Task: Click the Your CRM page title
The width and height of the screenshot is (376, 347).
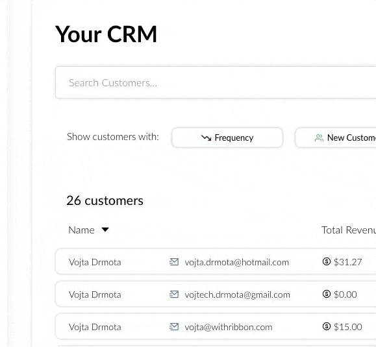Action: click(x=106, y=34)
